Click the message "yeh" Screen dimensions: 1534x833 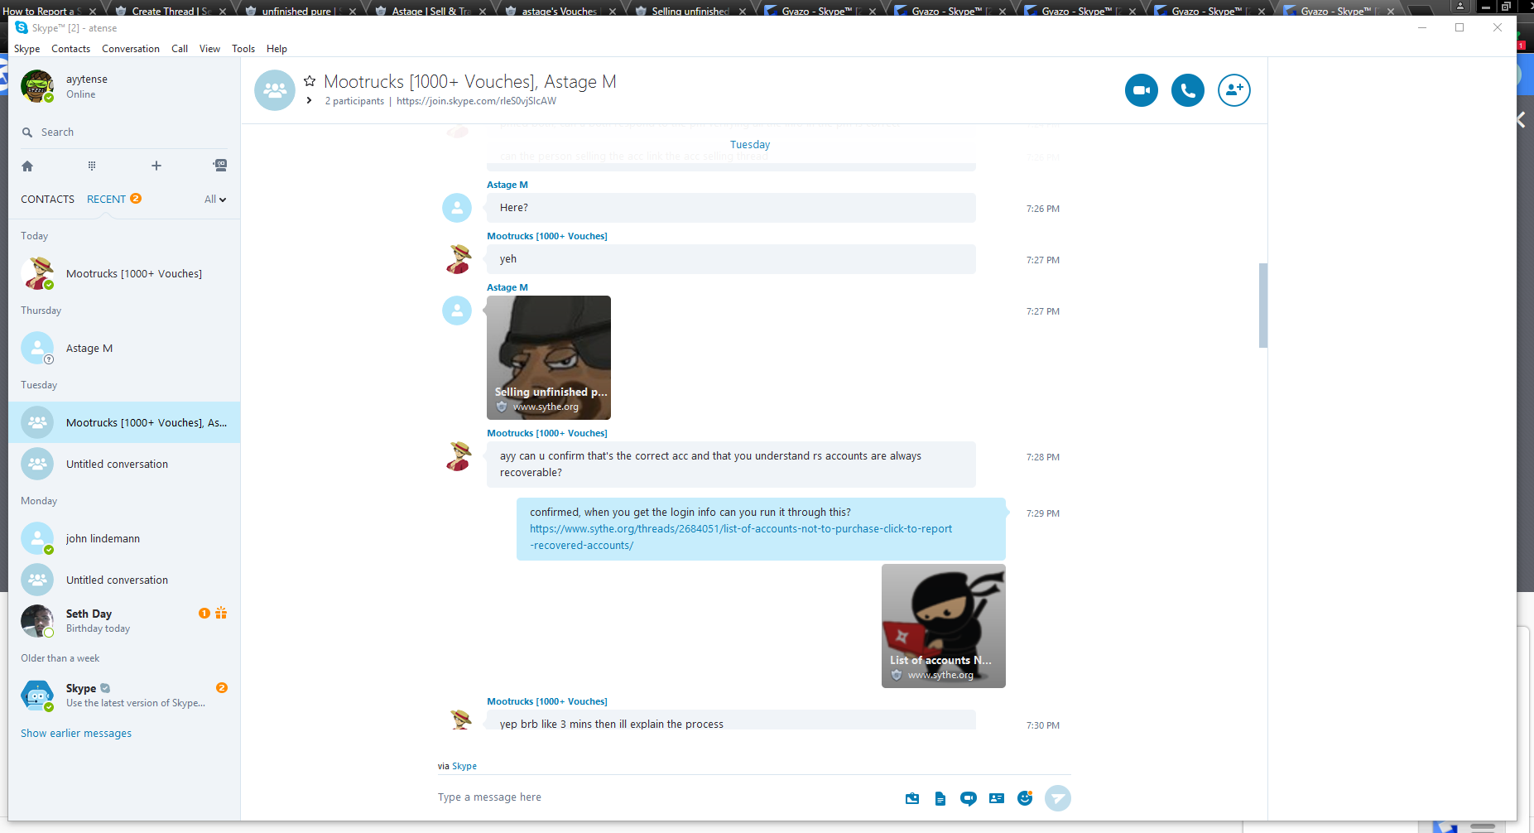coord(731,259)
